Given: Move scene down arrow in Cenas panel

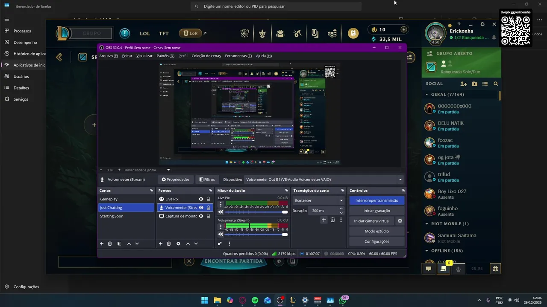Looking at the screenshot, I should pyautogui.click(x=137, y=243).
